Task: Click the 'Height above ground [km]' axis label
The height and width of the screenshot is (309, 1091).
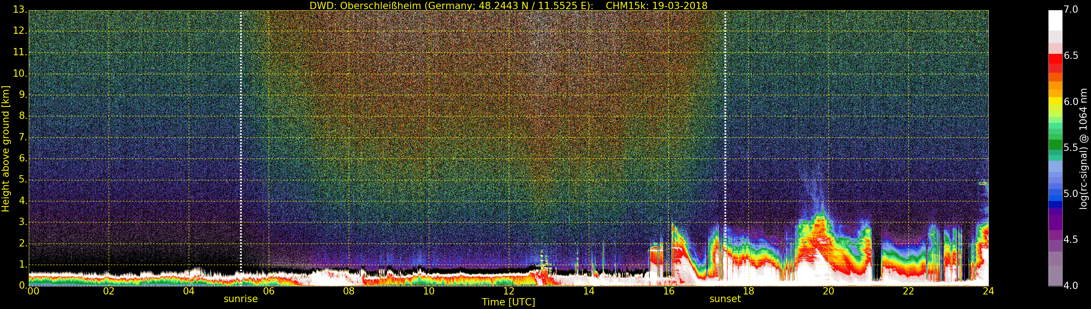Action: [x=5, y=149]
